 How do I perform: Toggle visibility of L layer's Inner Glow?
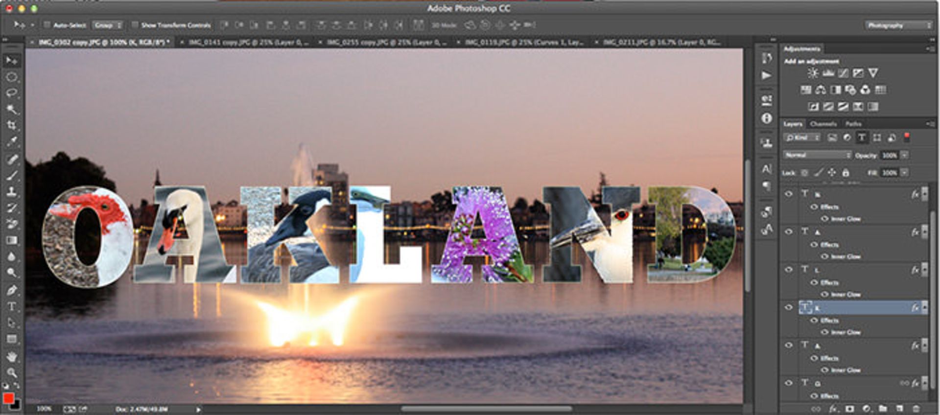click(825, 294)
